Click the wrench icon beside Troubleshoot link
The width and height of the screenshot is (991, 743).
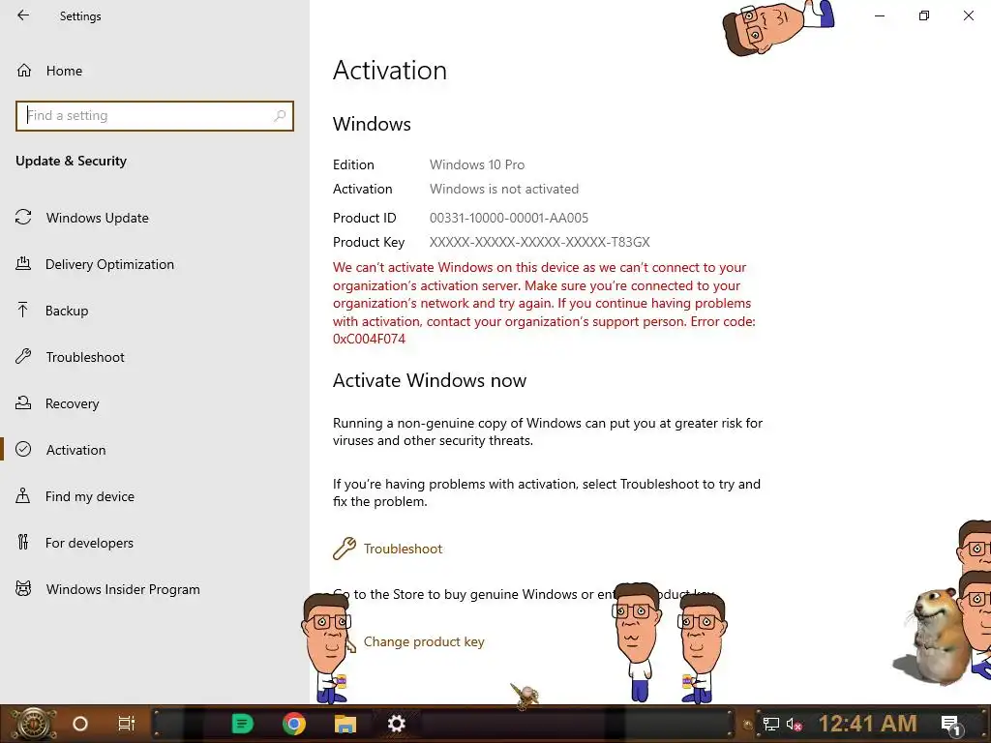click(x=345, y=549)
